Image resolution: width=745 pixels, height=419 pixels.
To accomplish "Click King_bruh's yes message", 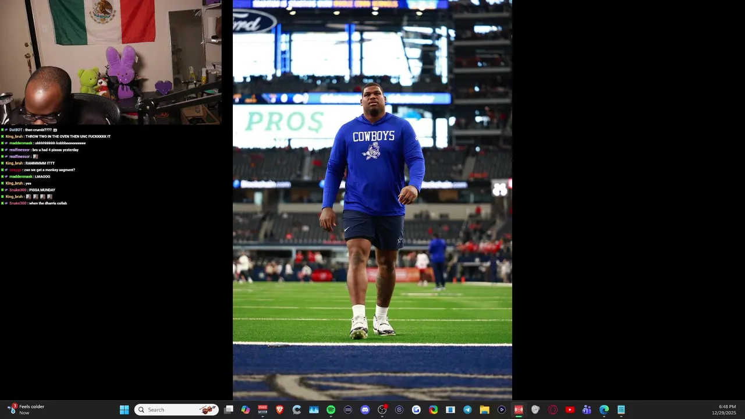I will (x=17, y=183).
